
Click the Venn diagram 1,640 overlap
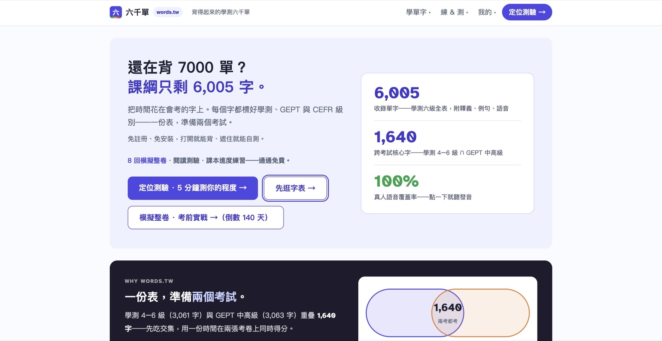click(x=448, y=308)
